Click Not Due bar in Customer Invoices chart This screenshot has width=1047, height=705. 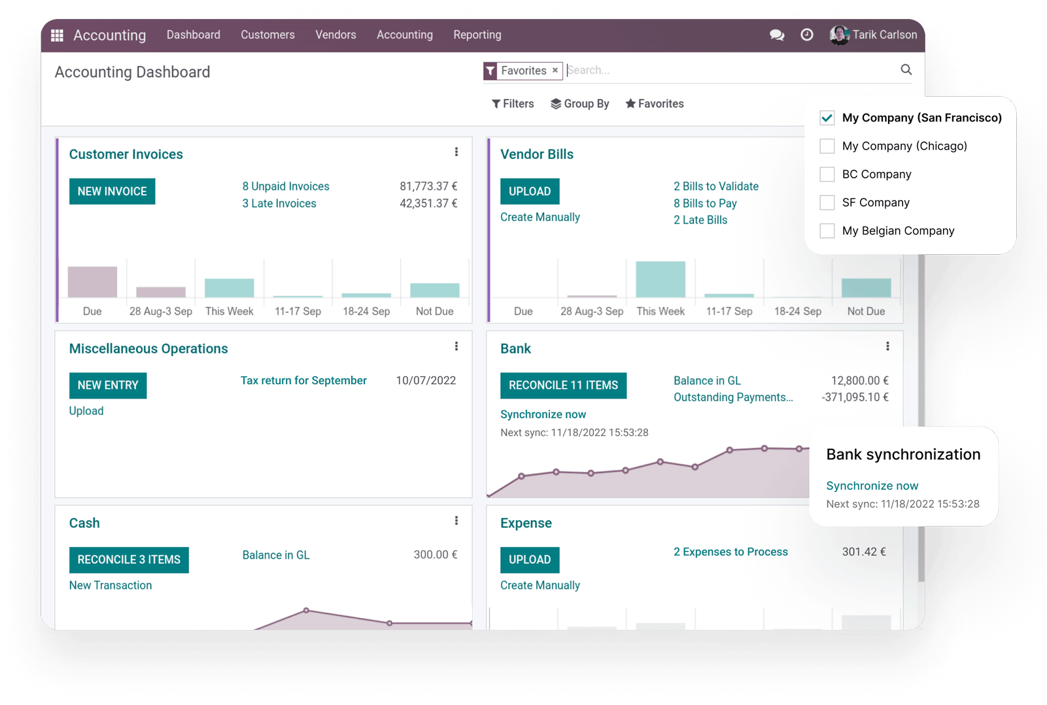point(434,290)
